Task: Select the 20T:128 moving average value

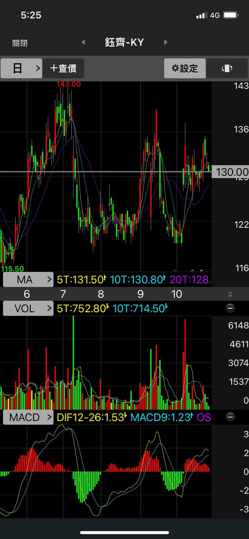Action: (190, 280)
